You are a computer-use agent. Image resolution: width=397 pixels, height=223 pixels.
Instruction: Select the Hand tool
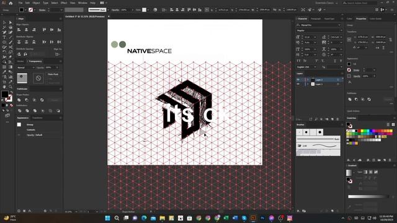tap(4, 87)
